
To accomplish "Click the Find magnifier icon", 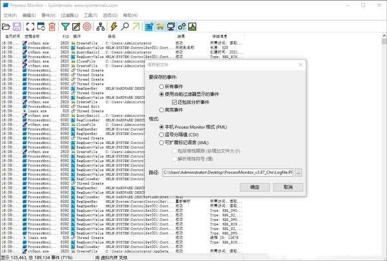I will [125, 26].
